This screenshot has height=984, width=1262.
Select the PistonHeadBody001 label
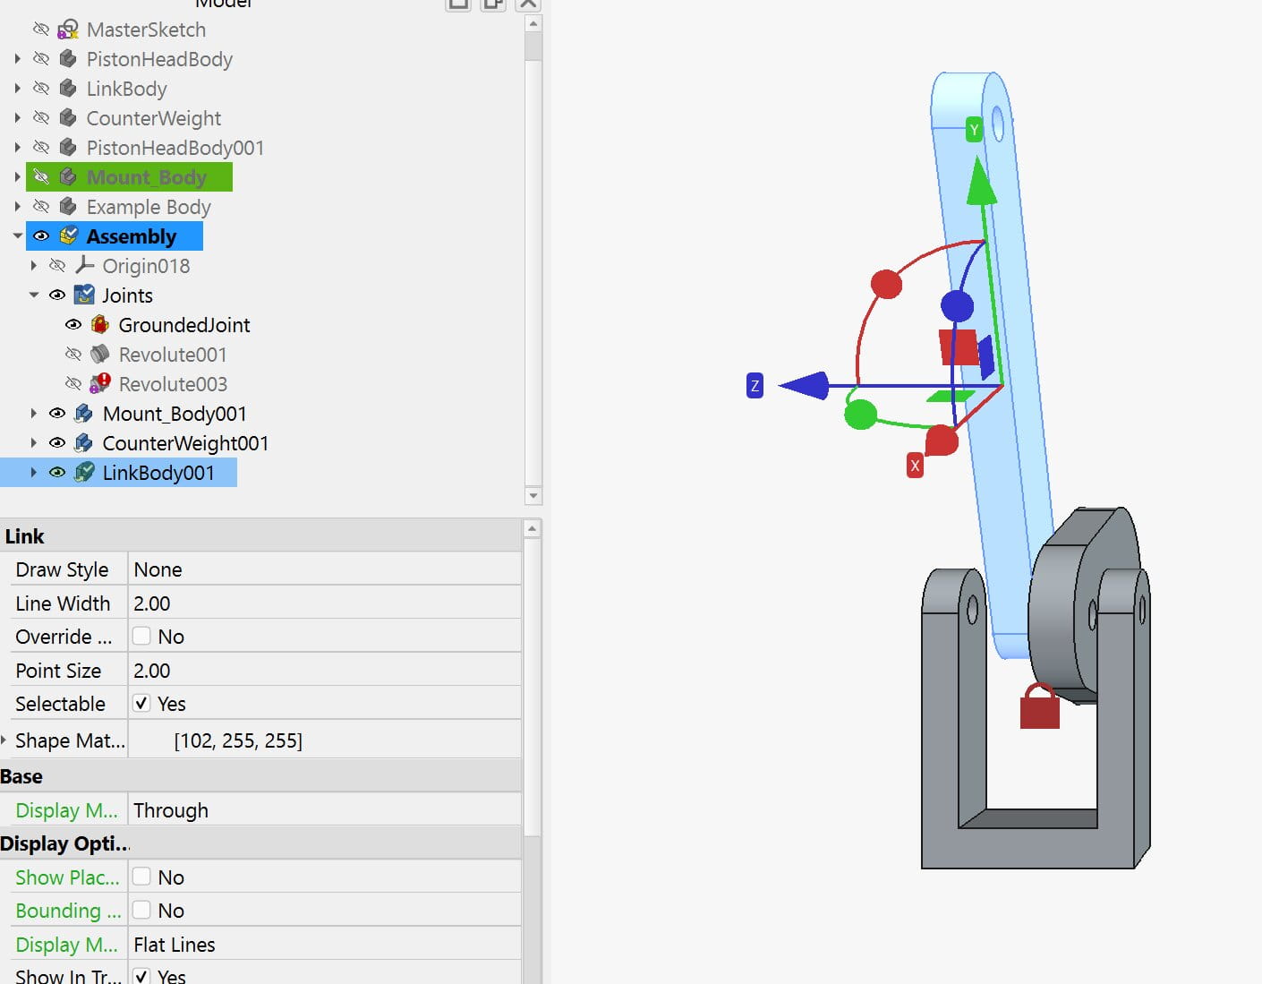(x=175, y=148)
